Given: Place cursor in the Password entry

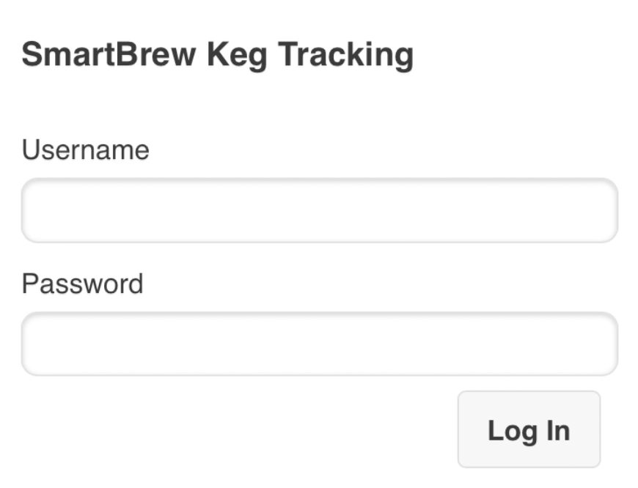Looking at the screenshot, I should [319, 344].
